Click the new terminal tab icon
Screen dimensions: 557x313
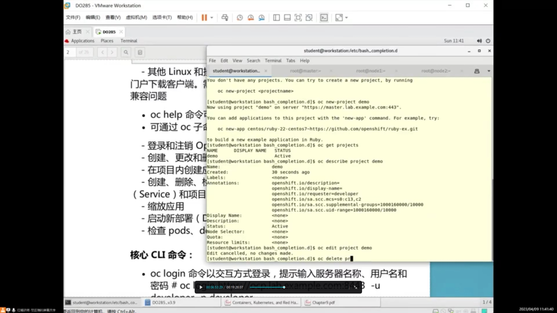[477, 71]
